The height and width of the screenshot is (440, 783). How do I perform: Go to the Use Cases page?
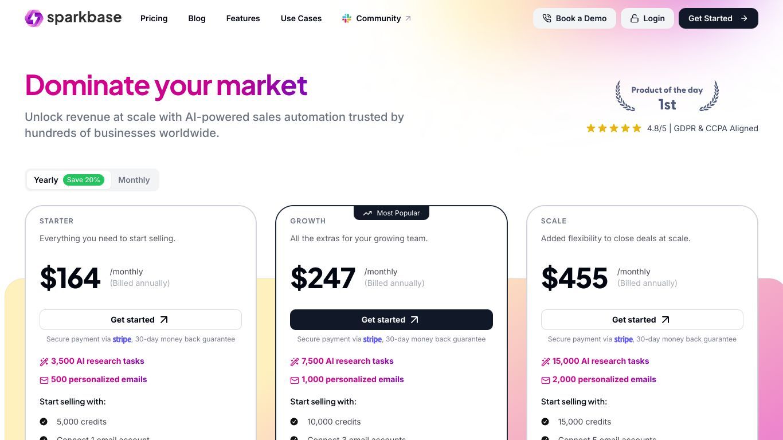[301, 18]
